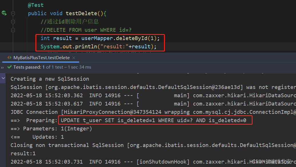This screenshot has height=167, width=296.
Task: Click the @Test annotation
Action: (x=36, y=5)
